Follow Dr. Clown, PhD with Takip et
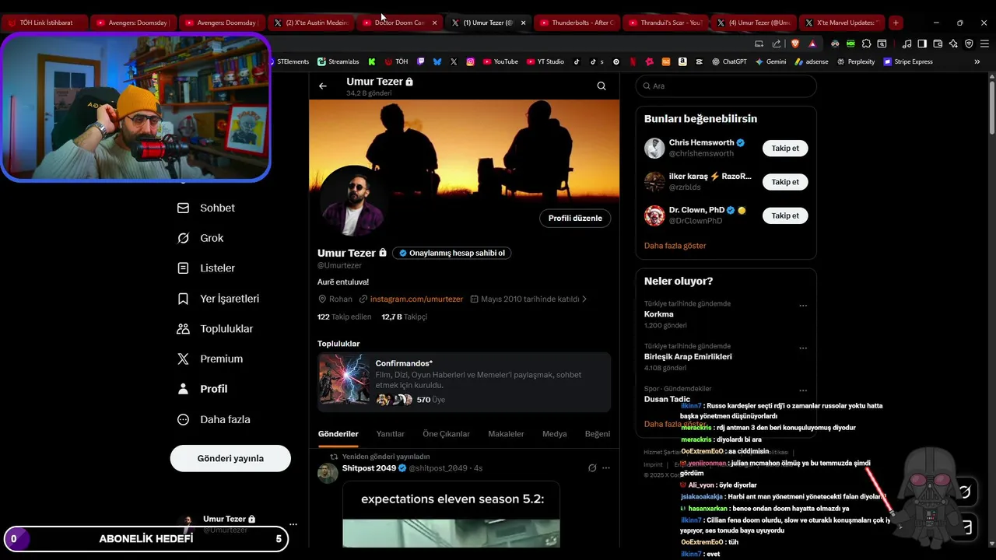Viewport: 996px width, 560px height. (x=785, y=215)
